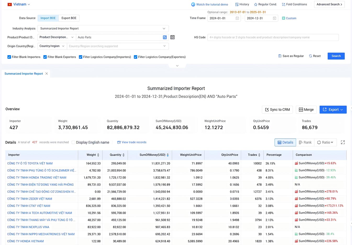Viewport: 352px width, 245px height.
Task: Click Sync to CRM
Action: [277, 110]
